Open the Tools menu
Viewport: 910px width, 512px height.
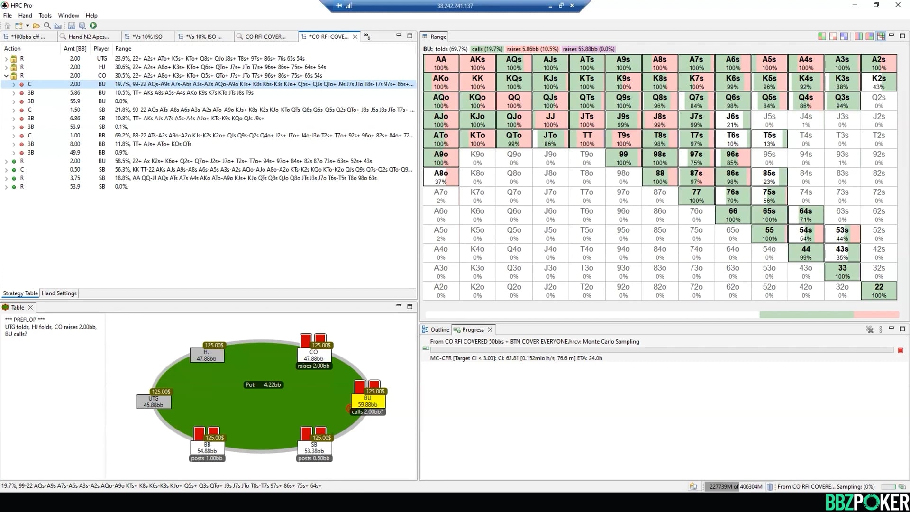pos(45,15)
